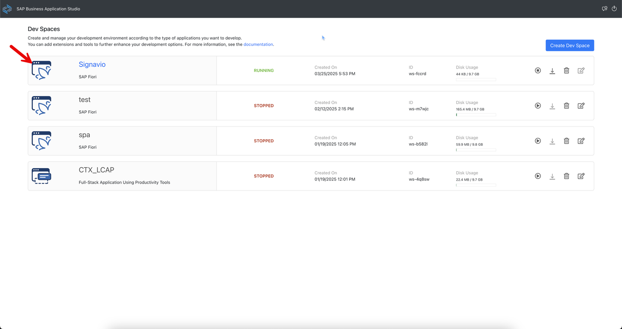Click the CTX_LCAP Full-Stack type icon
This screenshot has height=329, width=622.
[x=41, y=176]
